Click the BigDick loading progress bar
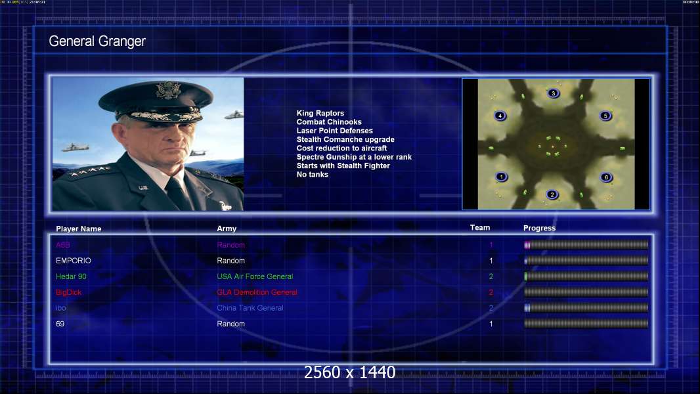 [586, 292]
